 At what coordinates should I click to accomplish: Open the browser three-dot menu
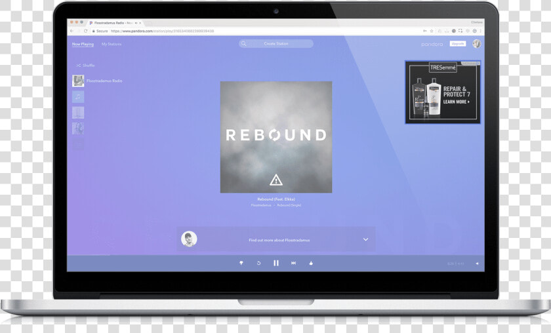(x=480, y=31)
